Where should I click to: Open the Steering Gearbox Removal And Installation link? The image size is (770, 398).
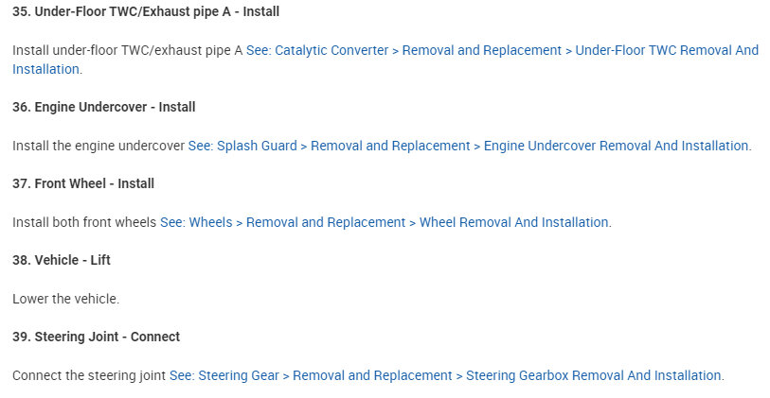(593, 375)
